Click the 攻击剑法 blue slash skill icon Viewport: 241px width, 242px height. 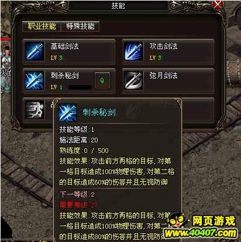pos(134,52)
